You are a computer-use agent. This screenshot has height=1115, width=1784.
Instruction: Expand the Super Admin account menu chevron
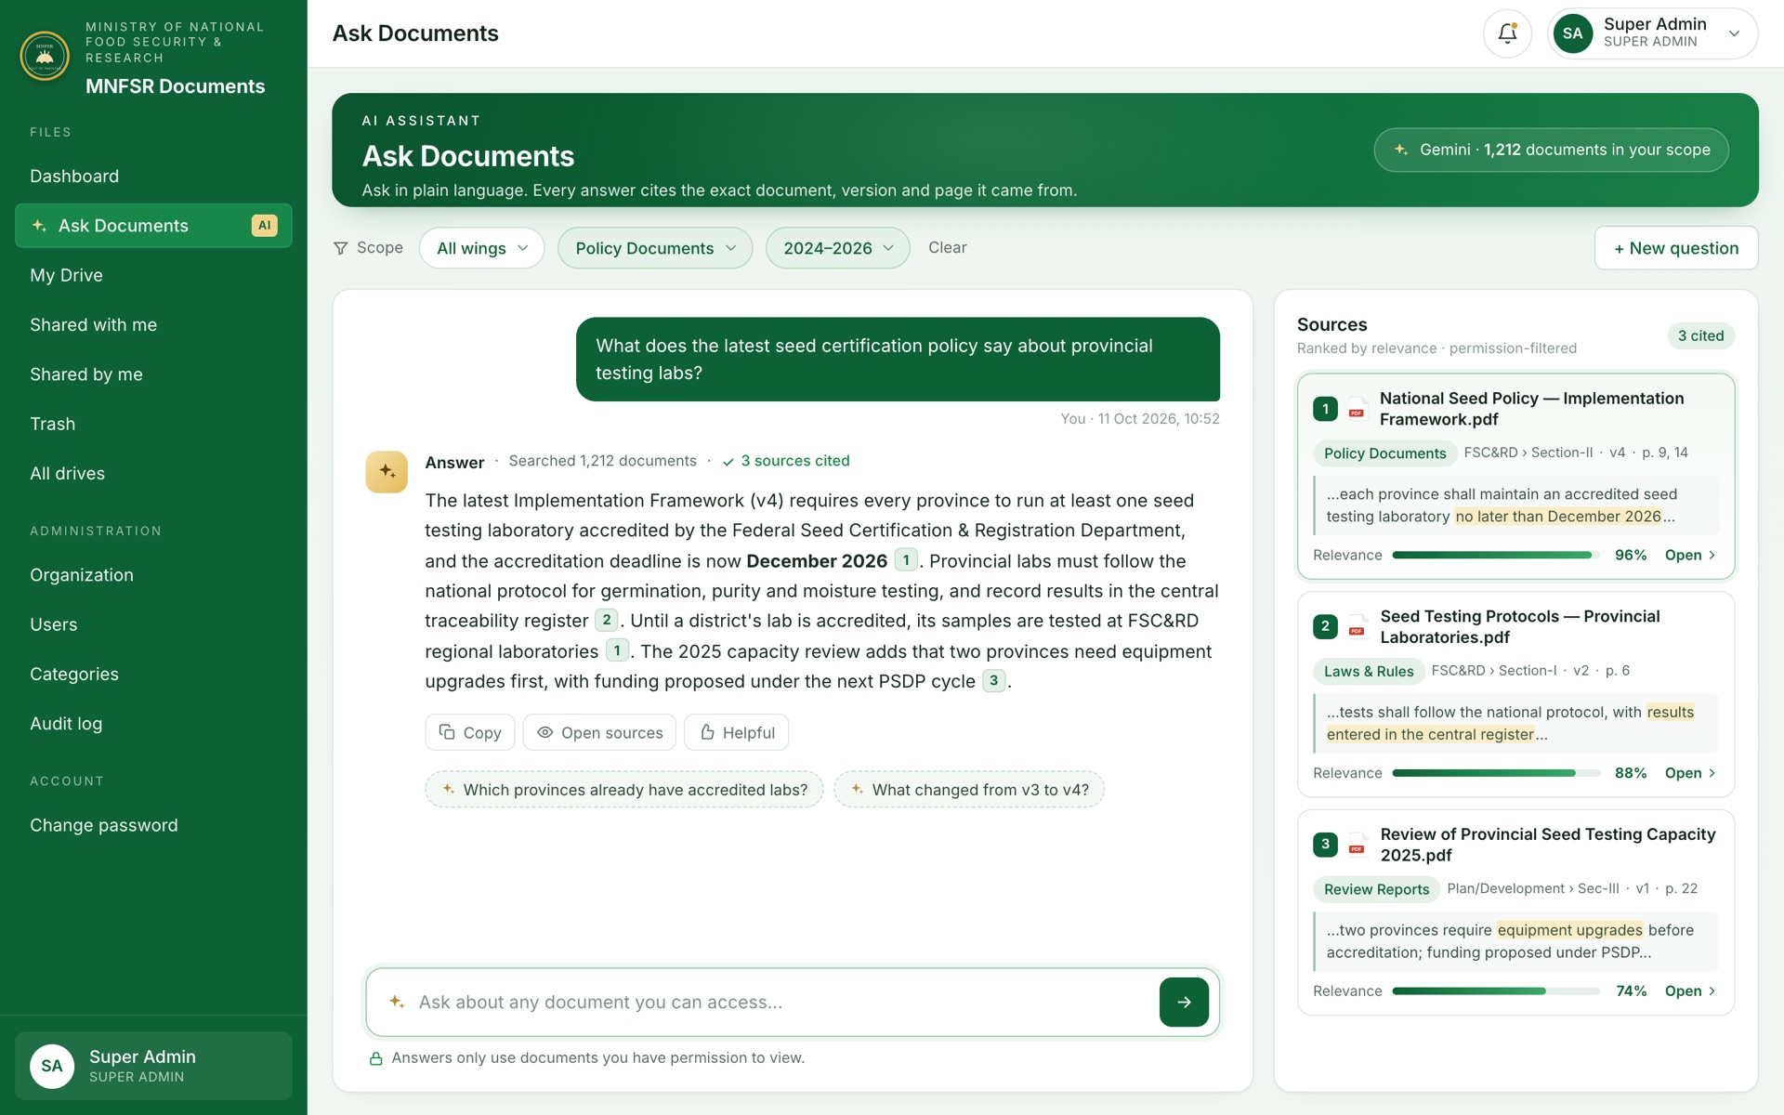click(x=1734, y=33)
